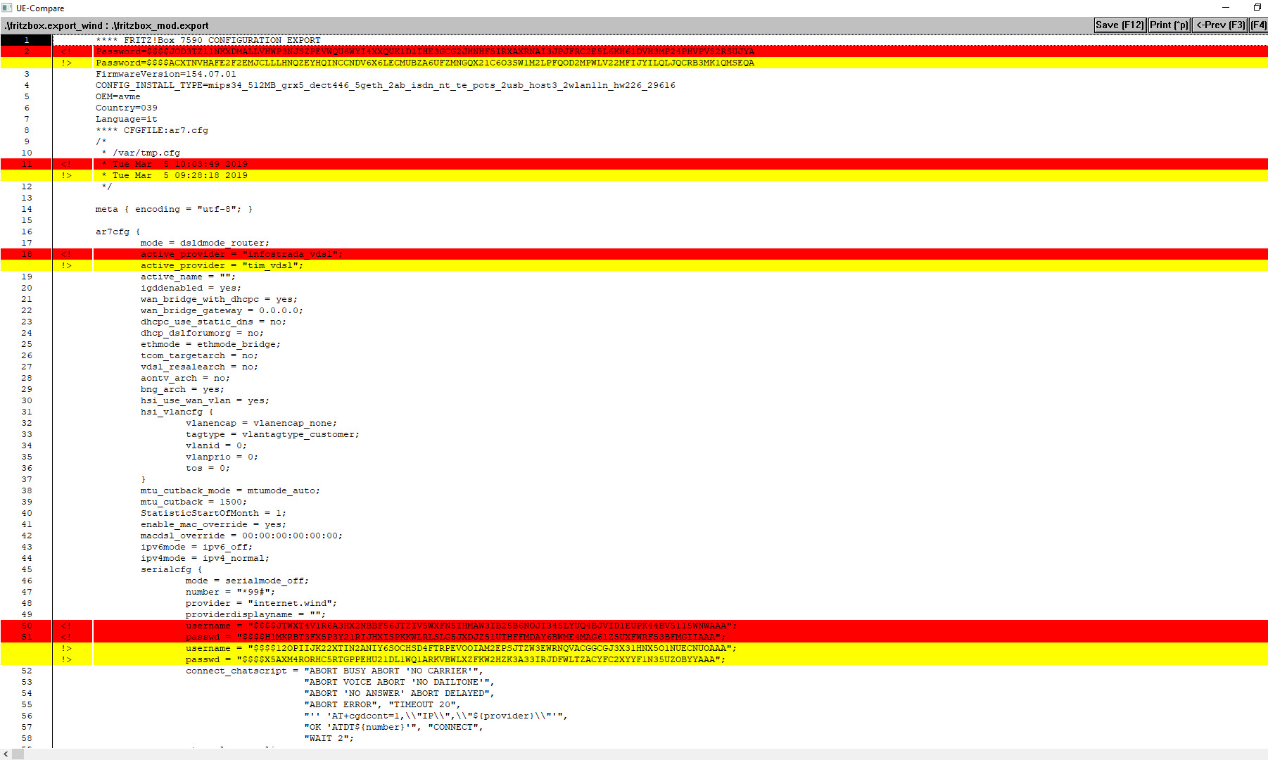Image resolution: width=1268 pixels, height=760 pixels.
Task: Go to previous difference with <-Prev [F3]
Action: pyautogui.click(x=1220, y=25)
